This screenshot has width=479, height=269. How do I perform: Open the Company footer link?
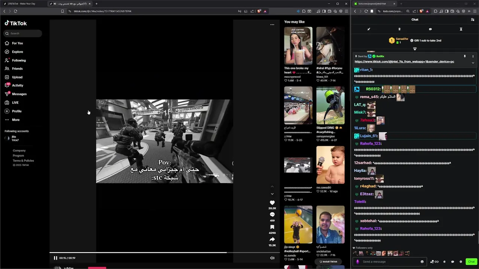click(x=19, y=151)
